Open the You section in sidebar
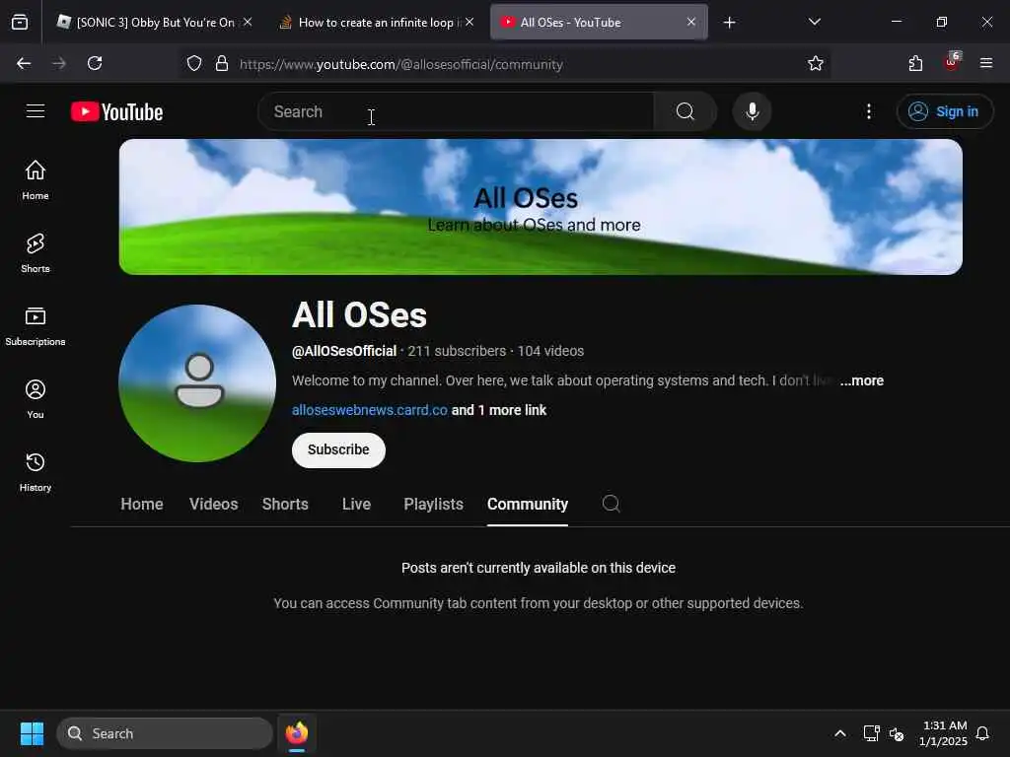This screenshot has height=757, width=1010. coord(36,399)
